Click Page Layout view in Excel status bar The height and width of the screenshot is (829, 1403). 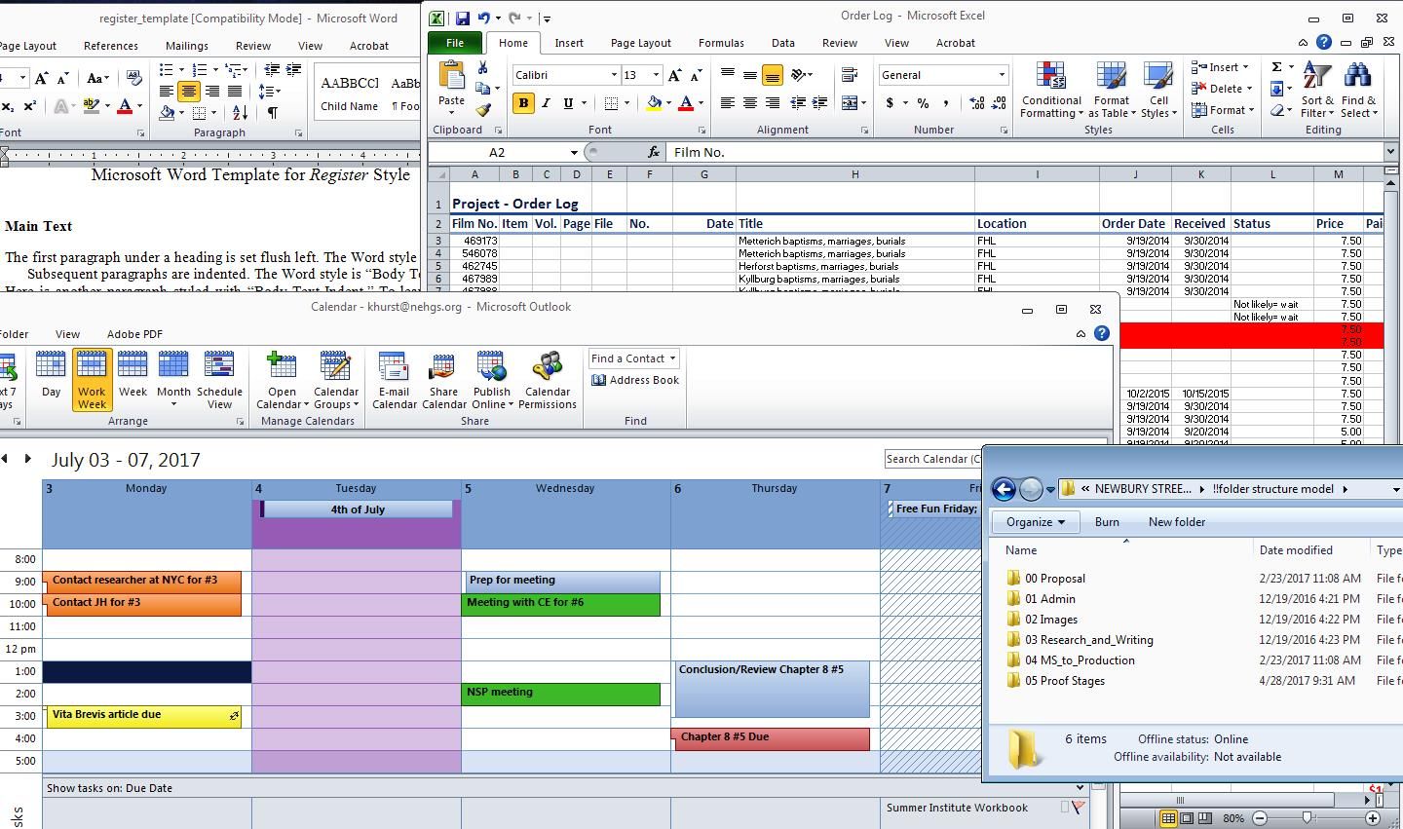pos(1187,818)
